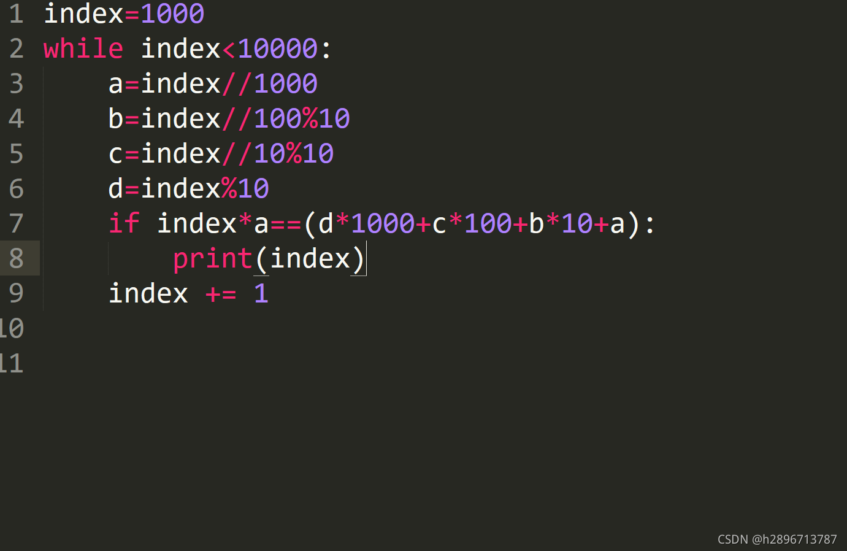Click 'index' argument inside print call
Screen dimensions: 847x551
(x=310, y=259)
